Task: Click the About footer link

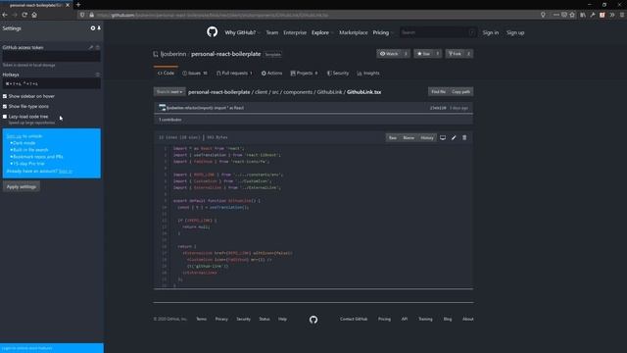Action: 468,319
